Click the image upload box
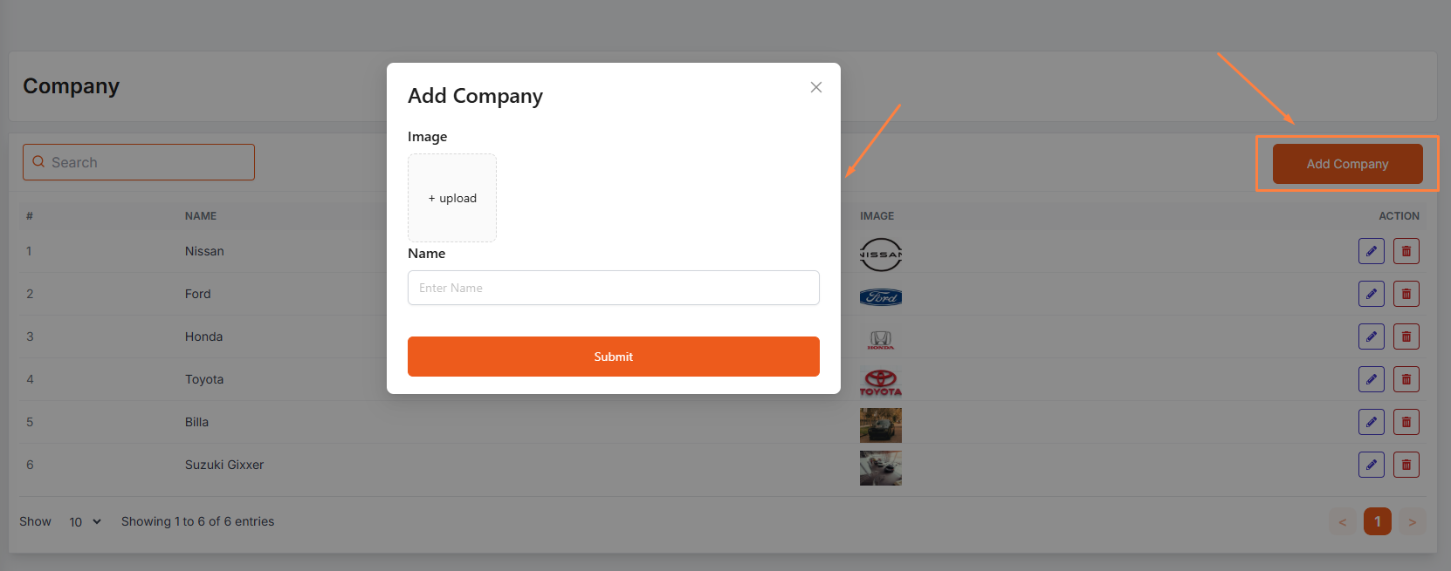This screenshot has width=1451, height=571. pyautogui.click(x=452, y=198)
